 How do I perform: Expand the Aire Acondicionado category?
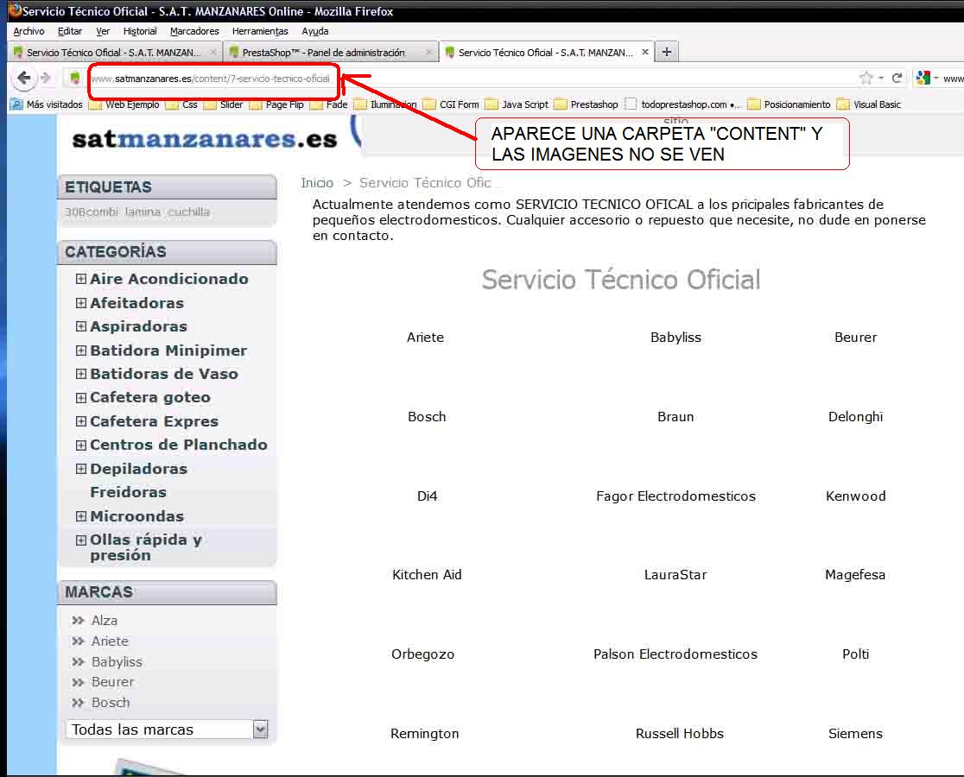click(80, 279)
